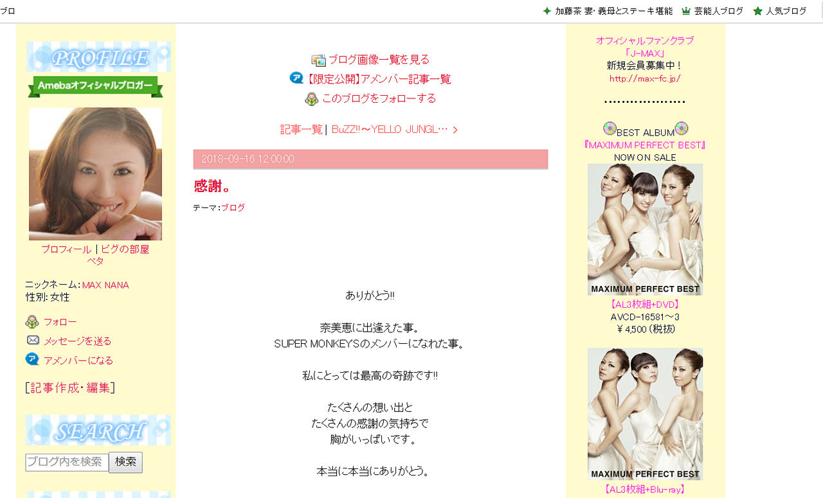823x498 pixels.
Task: Open 記事作成・編集 link
Action: [70, 387]
